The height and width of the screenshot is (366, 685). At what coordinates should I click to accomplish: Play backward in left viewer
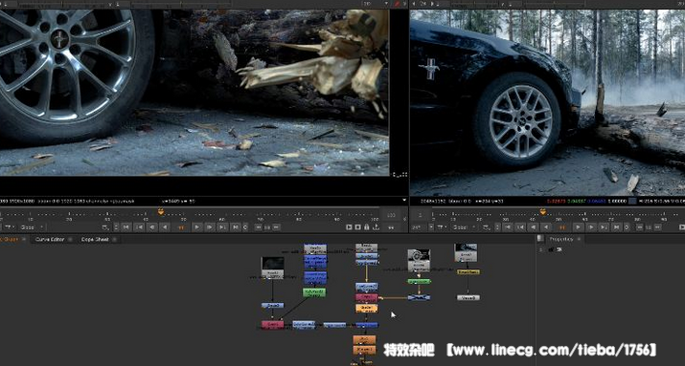(165, 227)
